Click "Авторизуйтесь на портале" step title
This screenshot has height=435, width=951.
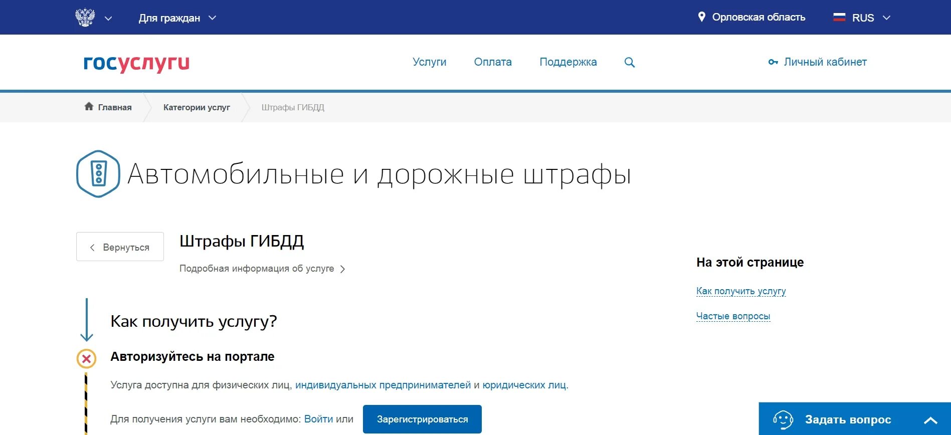(193, 357)
